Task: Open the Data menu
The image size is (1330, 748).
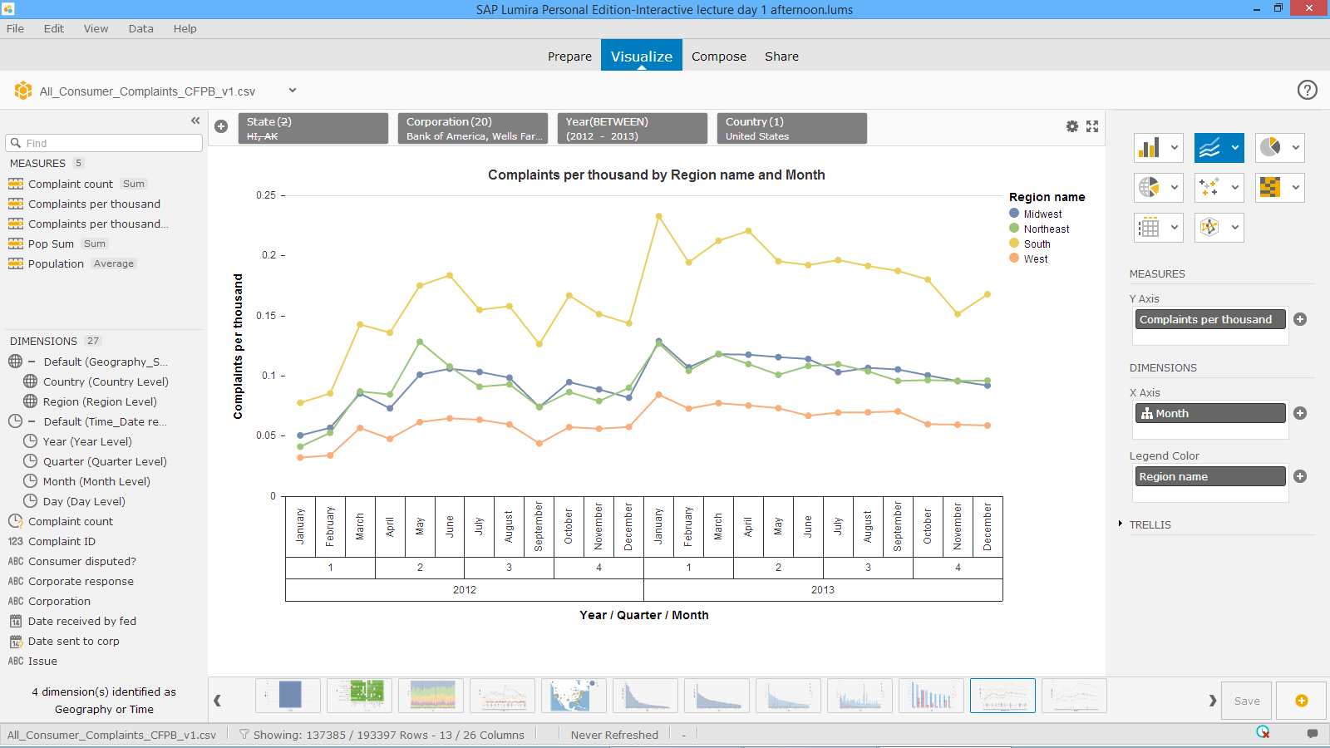Action: click(x=140, y=28)
